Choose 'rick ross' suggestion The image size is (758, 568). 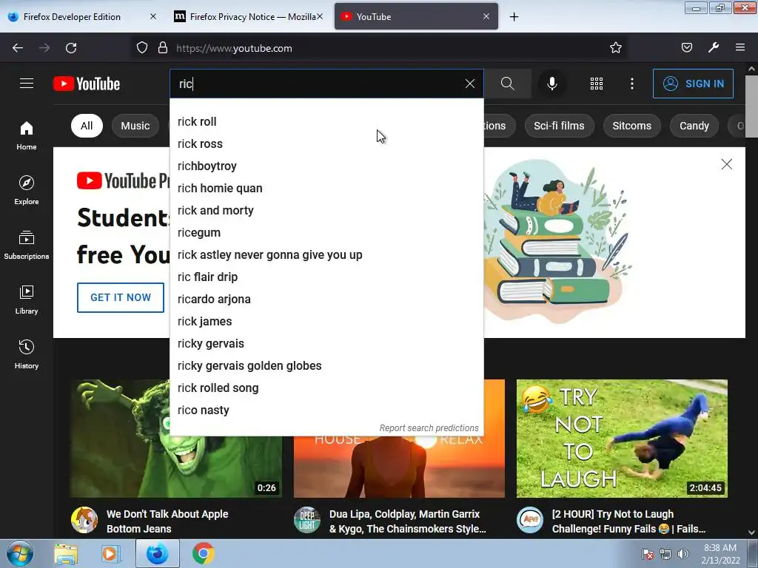pos(326,144)
